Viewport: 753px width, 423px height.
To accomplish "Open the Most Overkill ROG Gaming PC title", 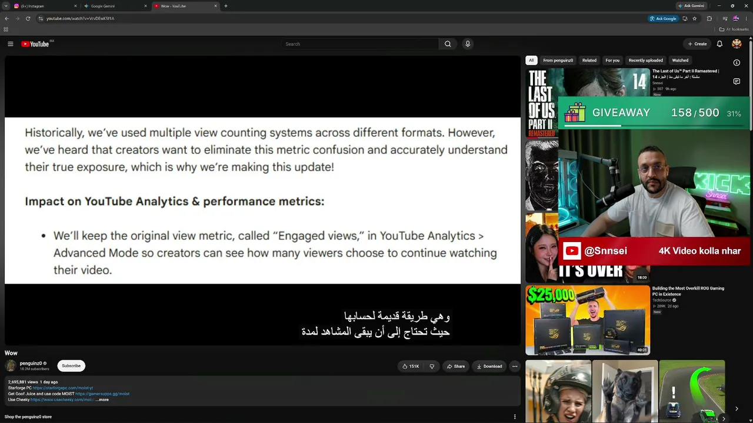I will click(x=688, y=291).
